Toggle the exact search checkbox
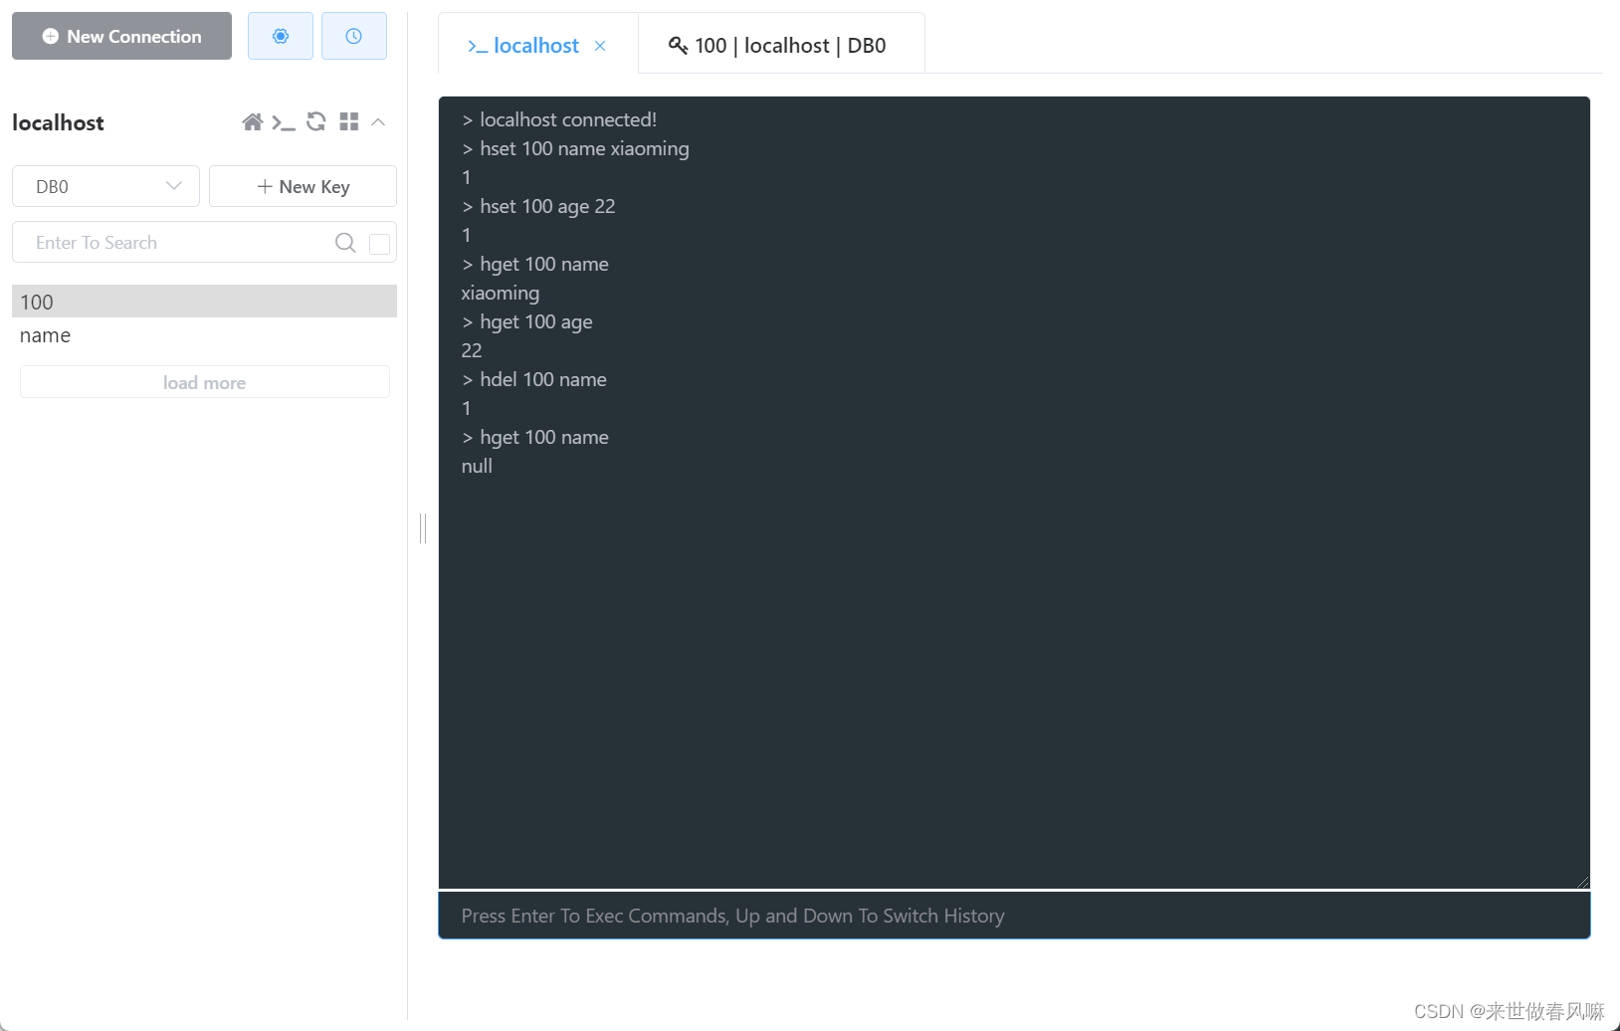This screenshot has width=1620, height=1031. coord(379,244)
